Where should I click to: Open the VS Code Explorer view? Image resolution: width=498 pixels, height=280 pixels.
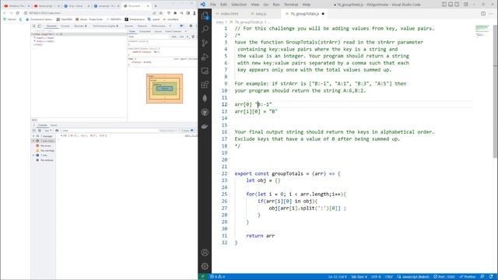pyautogui.click(x=205, y=16)
